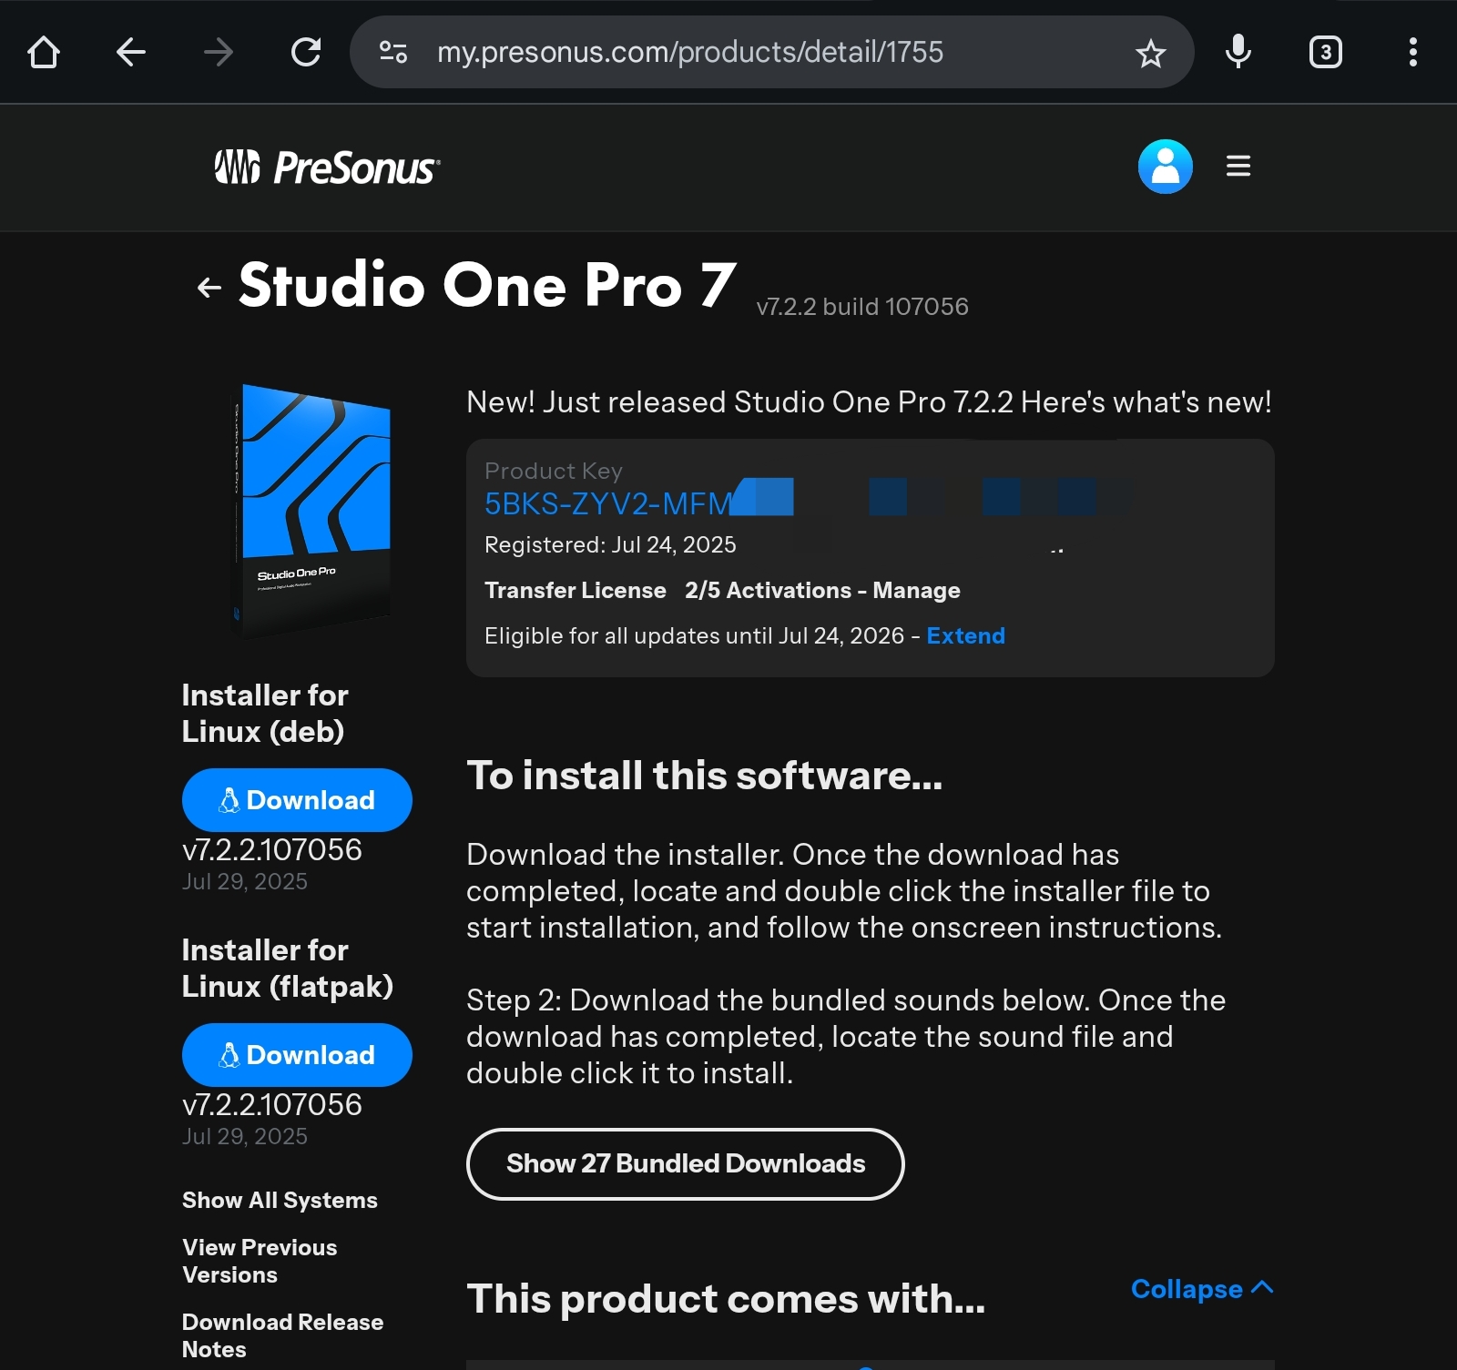Click the Installer for Linux (deb) heading
This screenshot has height=1370, width=1457.
click(265, 714)
